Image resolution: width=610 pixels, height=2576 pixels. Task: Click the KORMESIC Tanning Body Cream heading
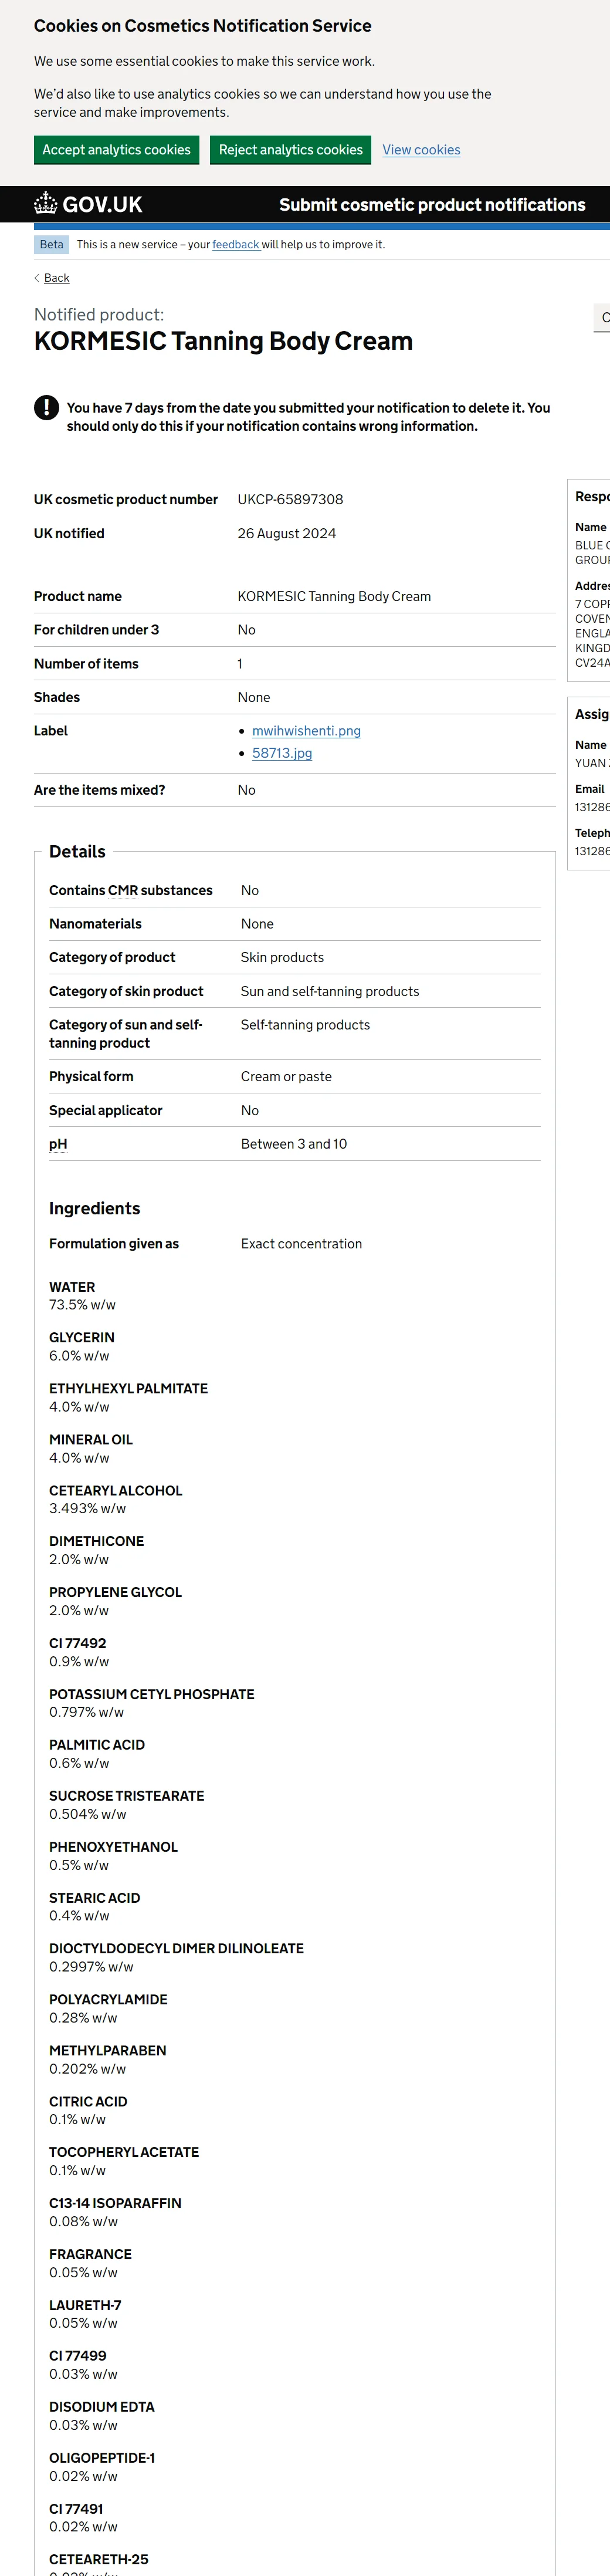coord(223,341)
